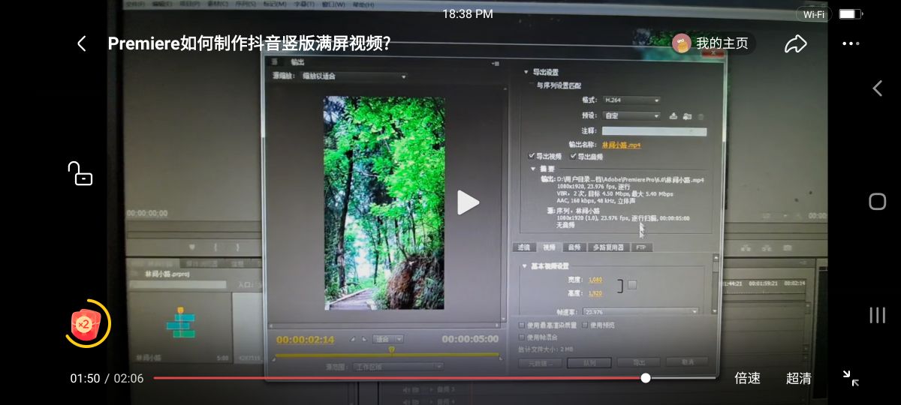Collapse the 导出设置 section triangle
Viewport: 901px width, 405px height.
point(526,72)
